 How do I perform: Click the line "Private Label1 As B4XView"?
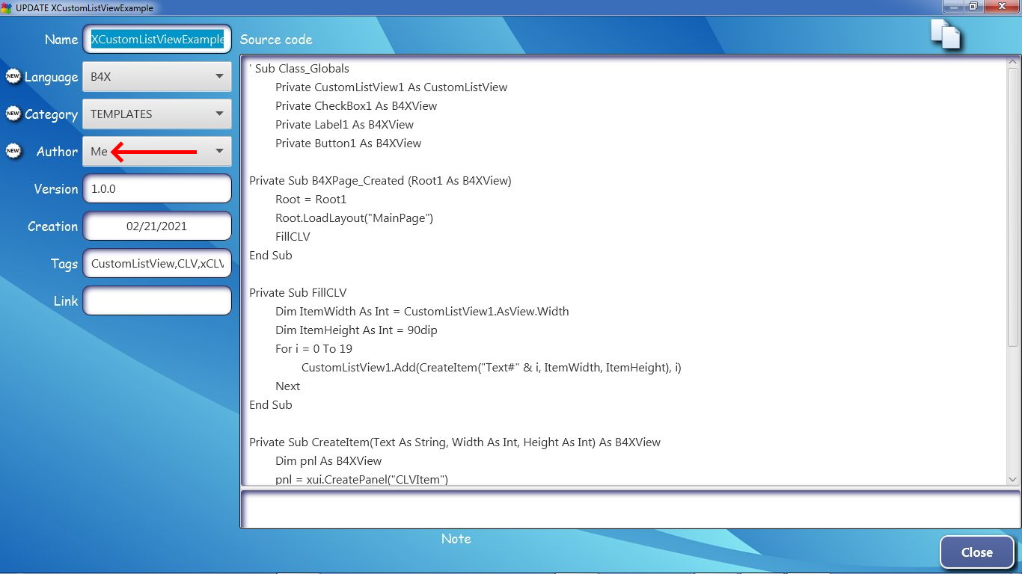point(344,125)
